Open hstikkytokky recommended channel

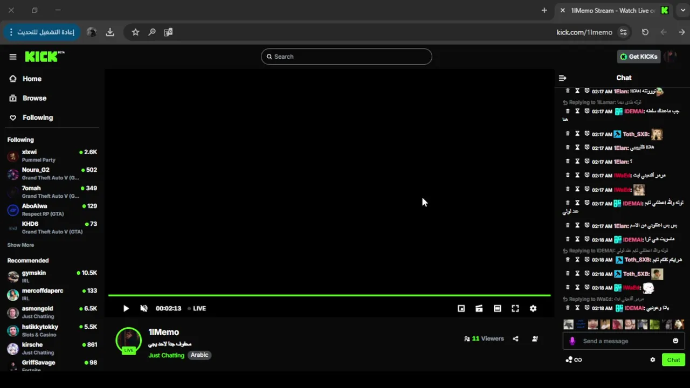(x=52, y=330)
